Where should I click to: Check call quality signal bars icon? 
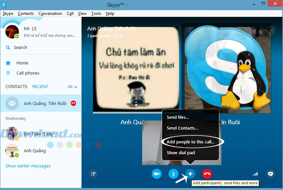pyautogui.click(x=255, y=174)
